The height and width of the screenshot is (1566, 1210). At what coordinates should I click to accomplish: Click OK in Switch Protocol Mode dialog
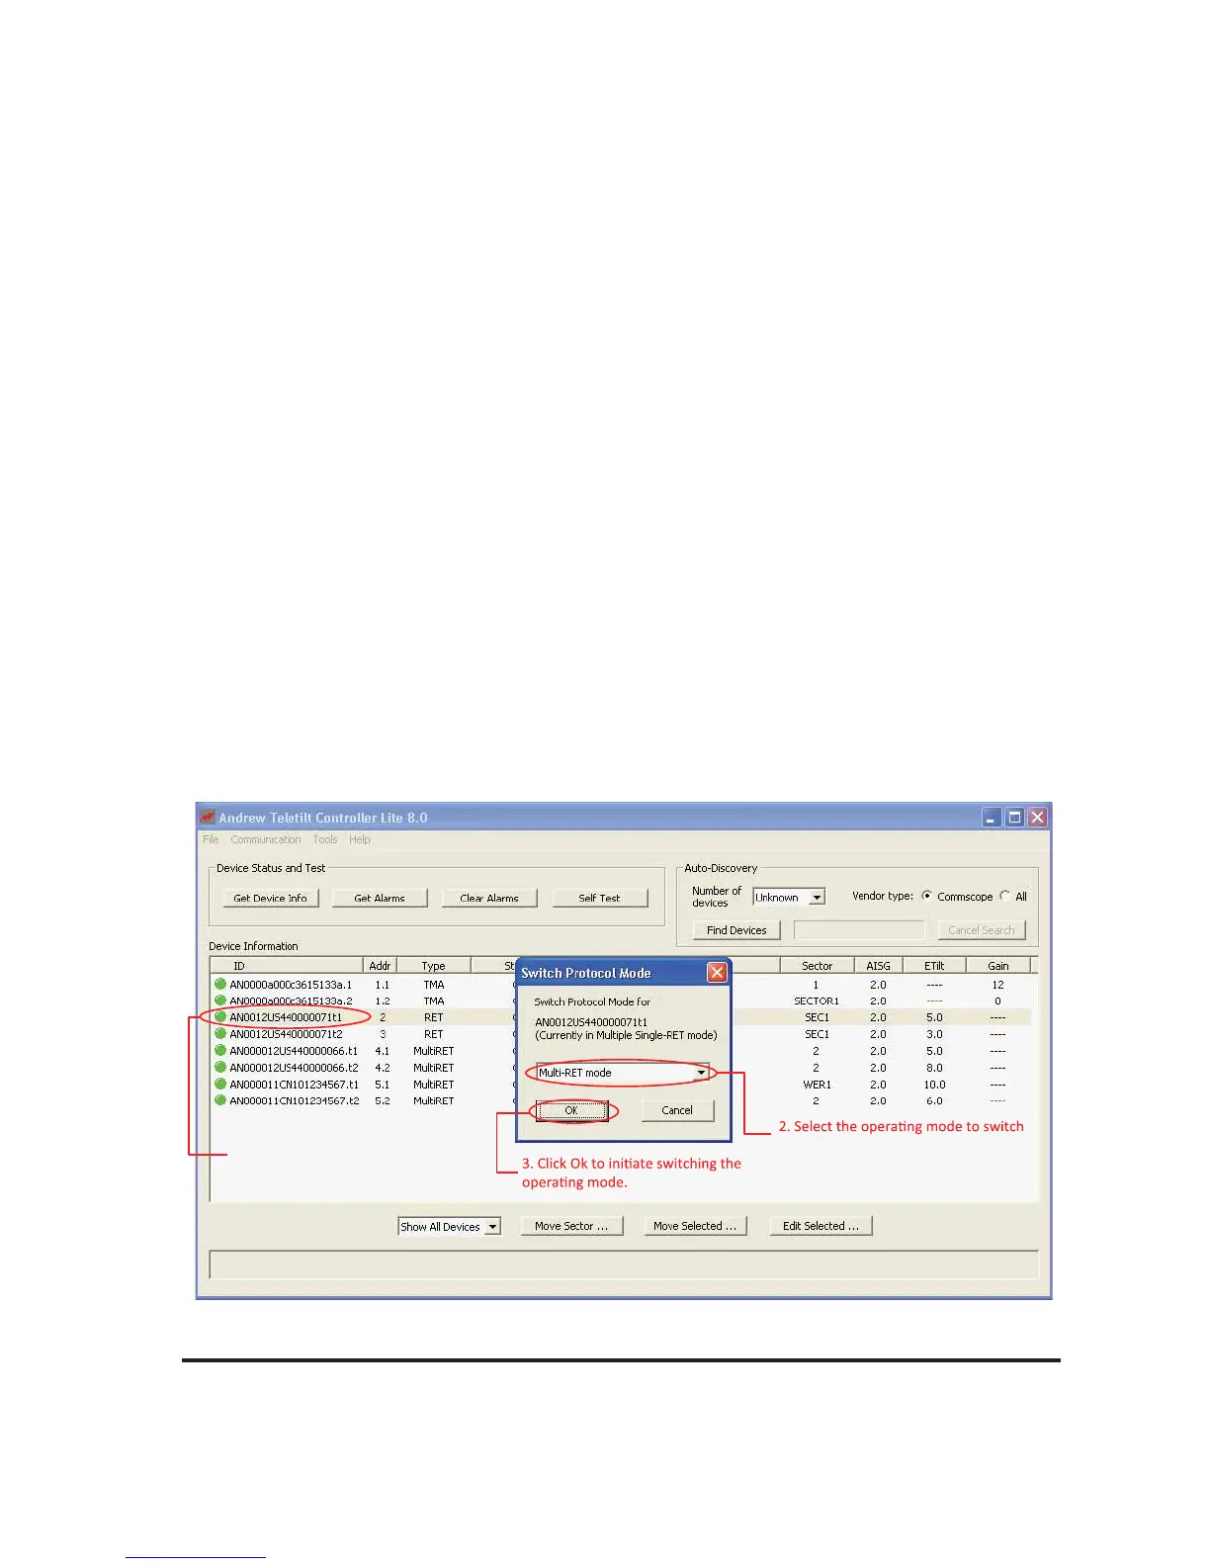pos(571,1110)
